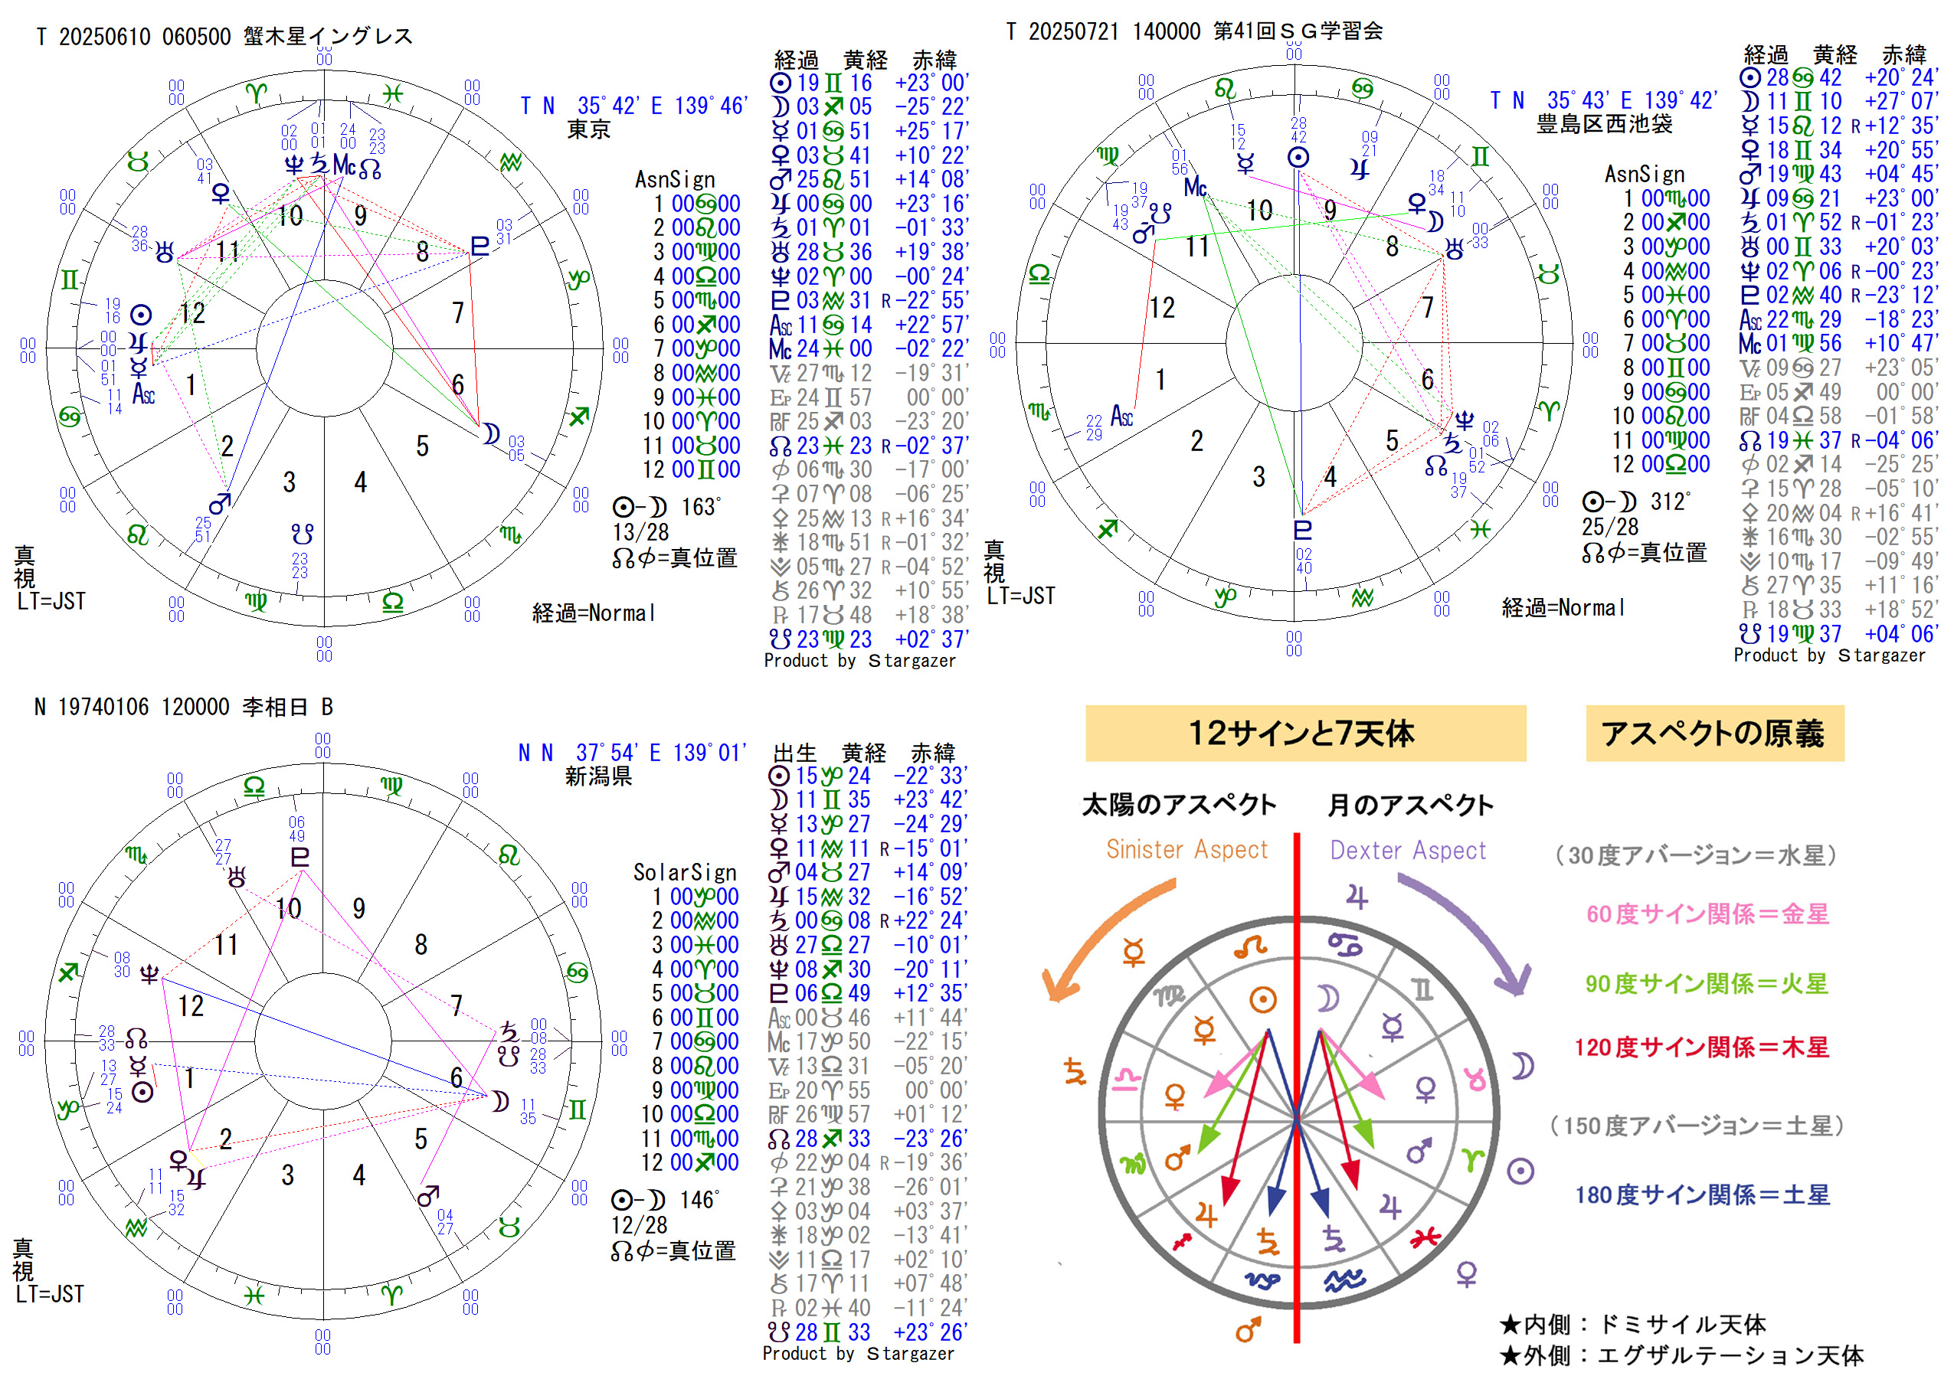Click the Sun glyph in the Tokyo chart wheel

click(x=141, y=314)
